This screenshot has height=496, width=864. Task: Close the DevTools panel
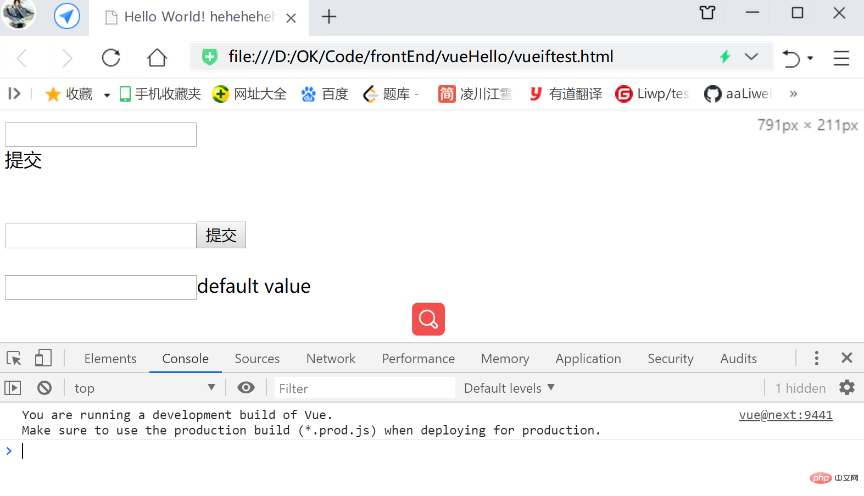(847, 358)
